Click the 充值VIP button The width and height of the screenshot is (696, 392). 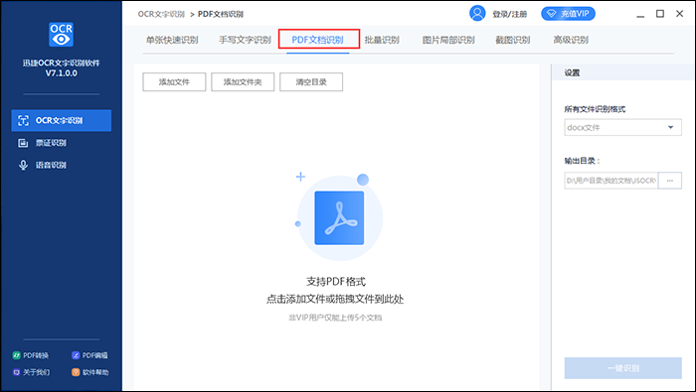pyautogui.click(x=568, y=14)
